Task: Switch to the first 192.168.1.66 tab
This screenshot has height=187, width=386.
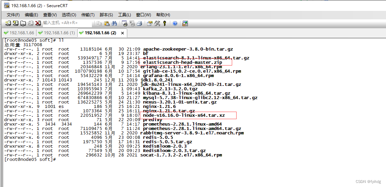Action: point(19,33)
